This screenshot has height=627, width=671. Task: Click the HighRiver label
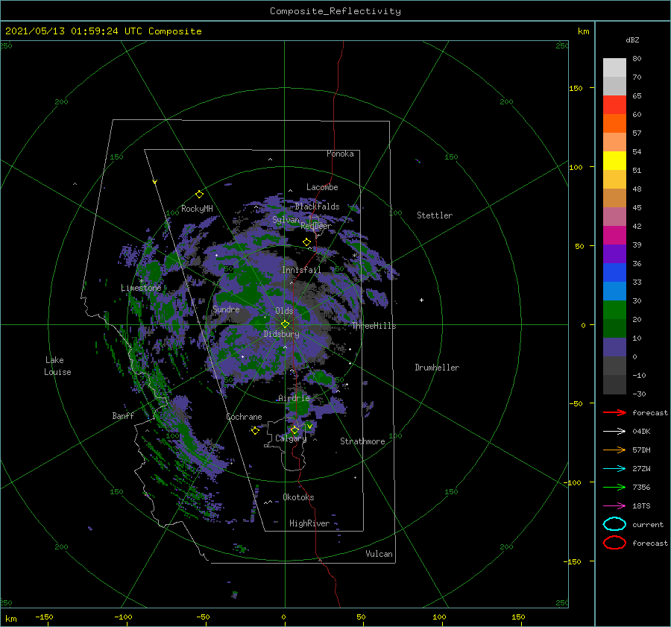click(x=309, y=523)
